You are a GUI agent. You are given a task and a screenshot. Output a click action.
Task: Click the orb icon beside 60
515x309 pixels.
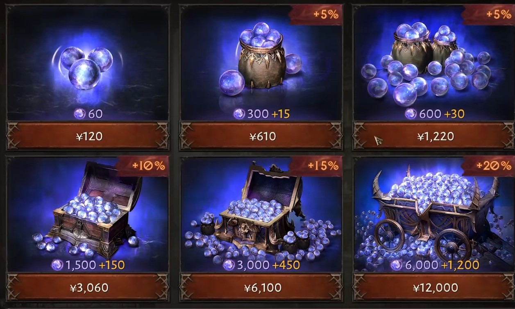(79, 114)
